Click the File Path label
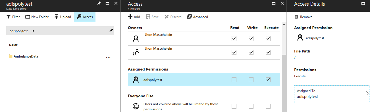This screenshot has height=112, width=370. [302, 51]
